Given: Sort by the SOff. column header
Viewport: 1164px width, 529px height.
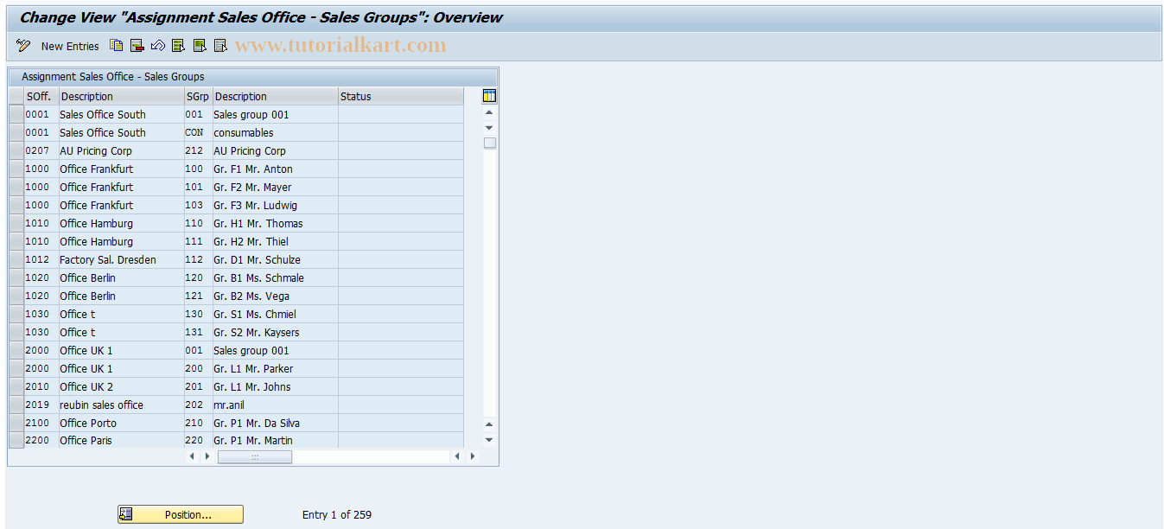Looking at the screenshot, I should (x=39, y=96).
